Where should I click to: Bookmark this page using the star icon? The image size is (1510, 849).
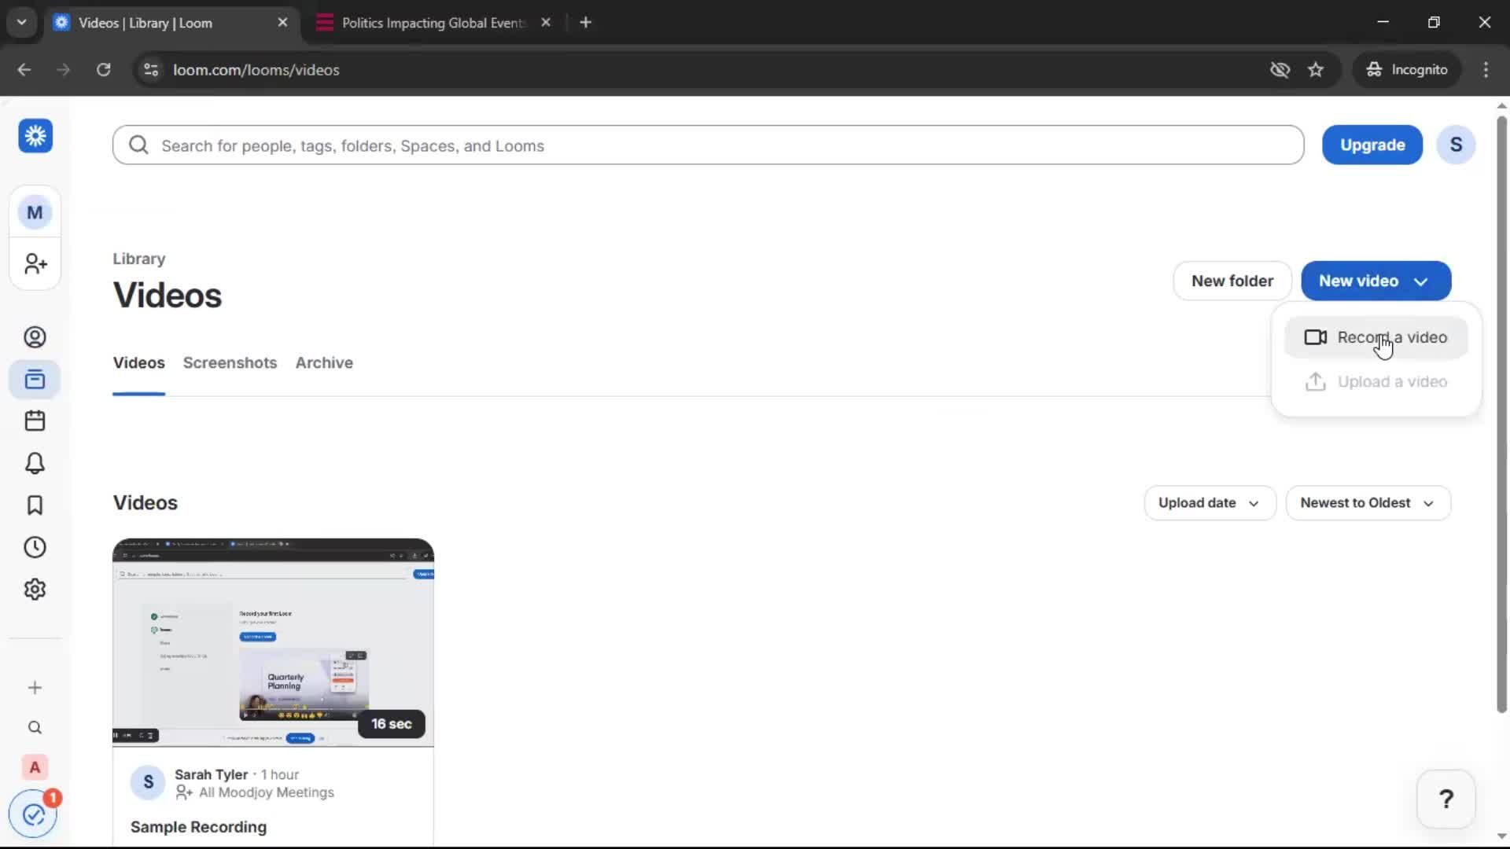pos(1316,69)
